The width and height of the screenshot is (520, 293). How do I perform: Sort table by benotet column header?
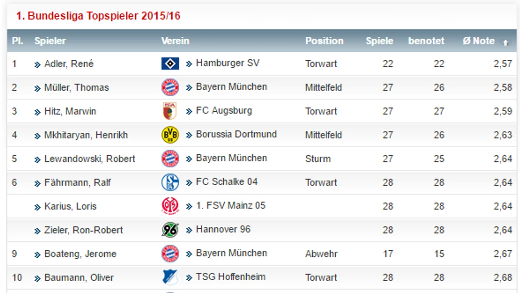[426, 41]
